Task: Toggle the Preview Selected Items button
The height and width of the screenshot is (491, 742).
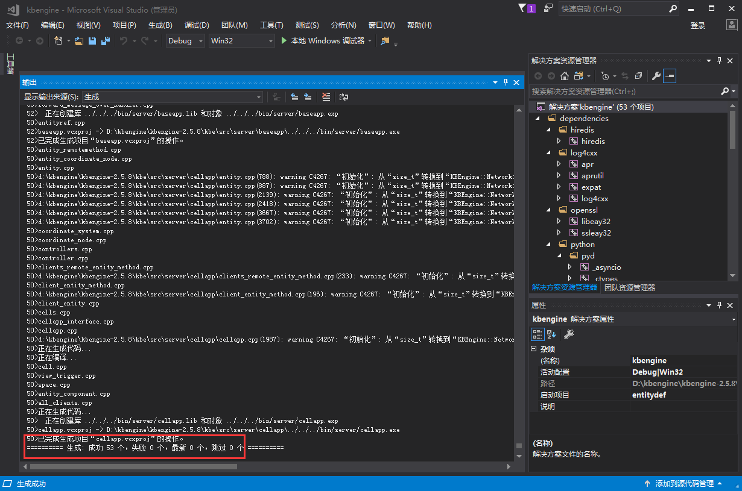Action: 670,76
